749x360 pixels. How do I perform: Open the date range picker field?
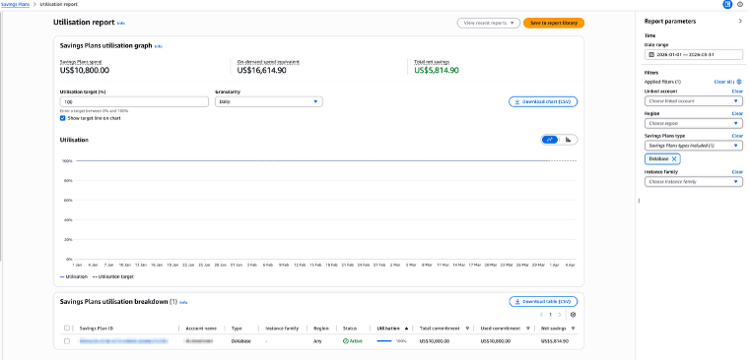(x=694, y=55)
